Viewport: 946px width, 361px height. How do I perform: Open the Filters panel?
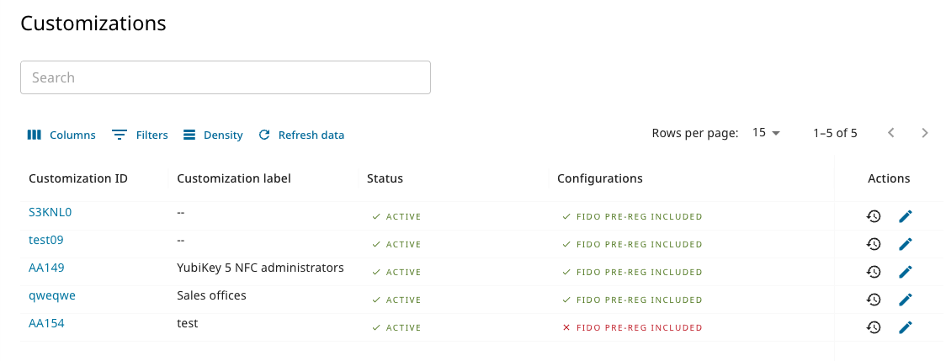point(141,135)
